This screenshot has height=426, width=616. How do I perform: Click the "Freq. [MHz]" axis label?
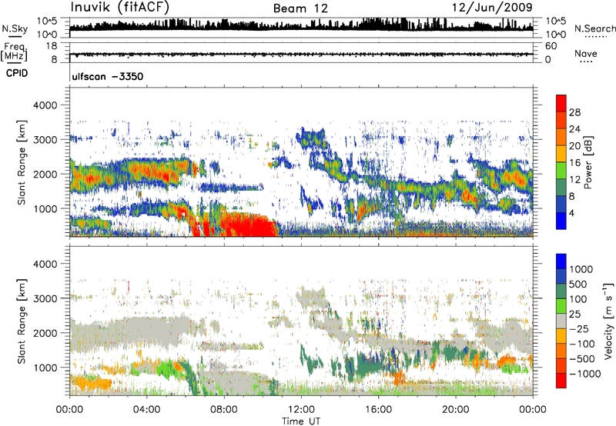click(x=14, y=52)
